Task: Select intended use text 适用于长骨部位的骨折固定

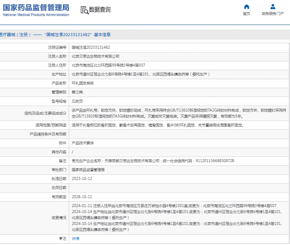Action: tap(158, 125)
